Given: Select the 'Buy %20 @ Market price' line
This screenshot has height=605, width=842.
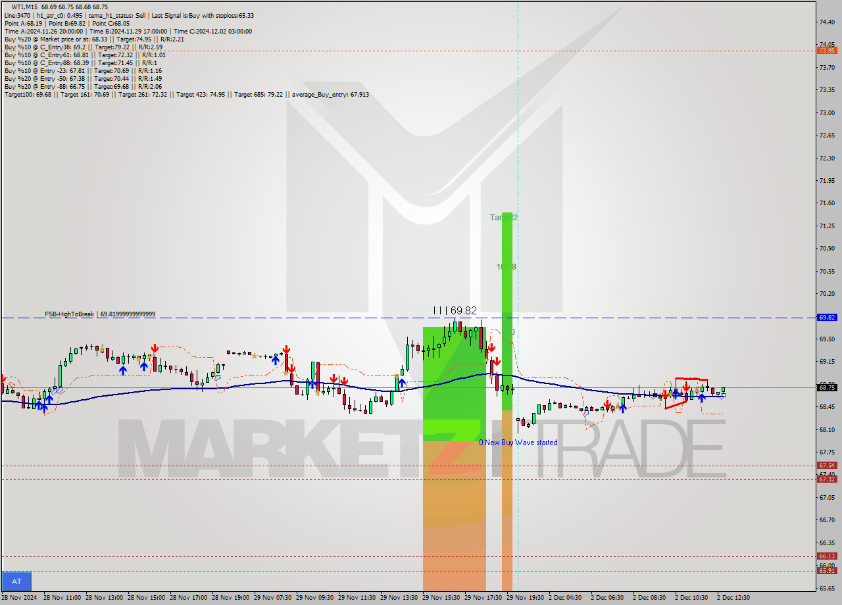Looking at the screenshot, I should pos(94,39).
